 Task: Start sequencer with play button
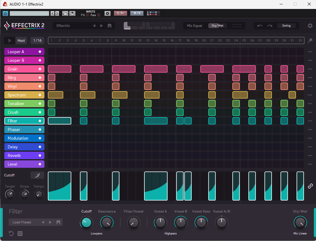pos(10,40)
